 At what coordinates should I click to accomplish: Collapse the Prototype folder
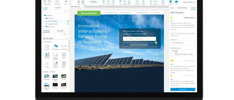click(43, 15)
